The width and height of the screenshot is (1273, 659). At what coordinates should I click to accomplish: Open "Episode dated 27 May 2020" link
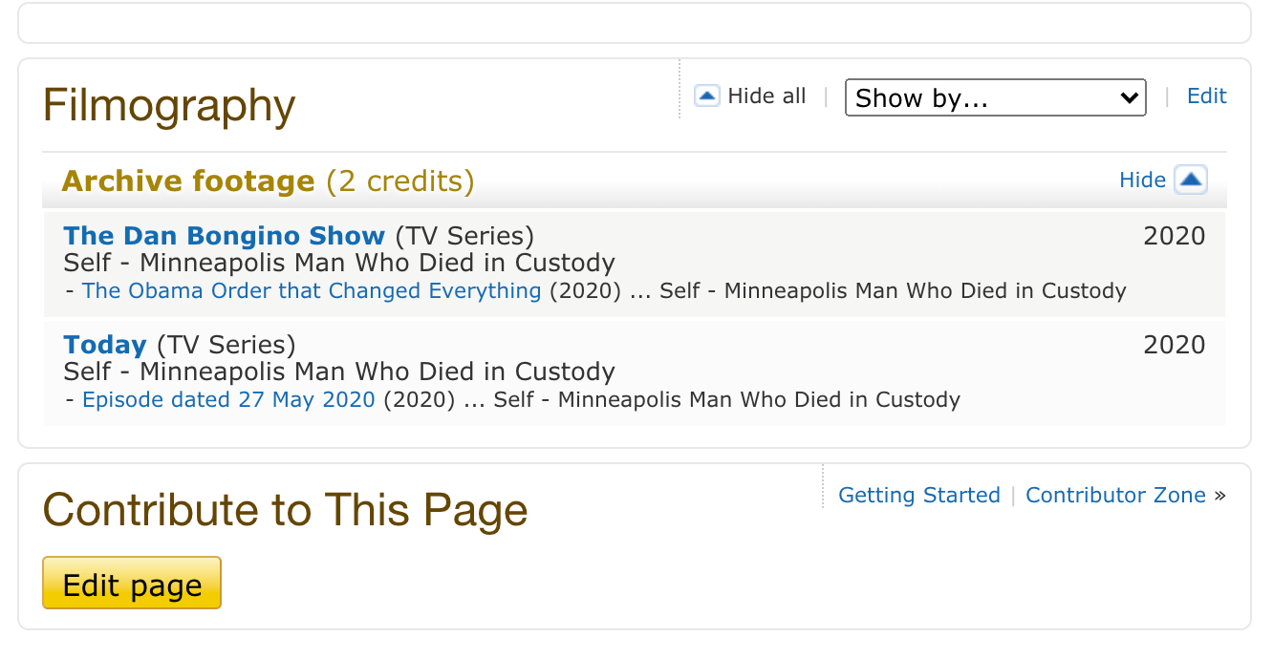click(x=228, y=400)
